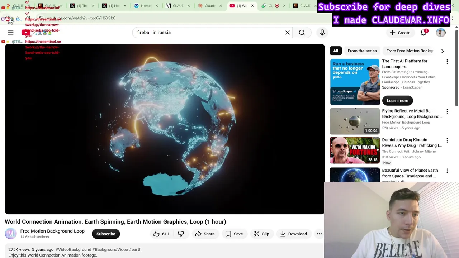The height and width of the screenshot is (258, 459).
Task: Select the From the series chip
Action: point(362,51)
